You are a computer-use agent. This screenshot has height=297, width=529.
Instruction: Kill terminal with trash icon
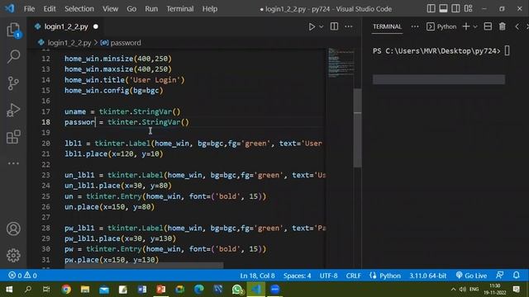tap(503, 26)
